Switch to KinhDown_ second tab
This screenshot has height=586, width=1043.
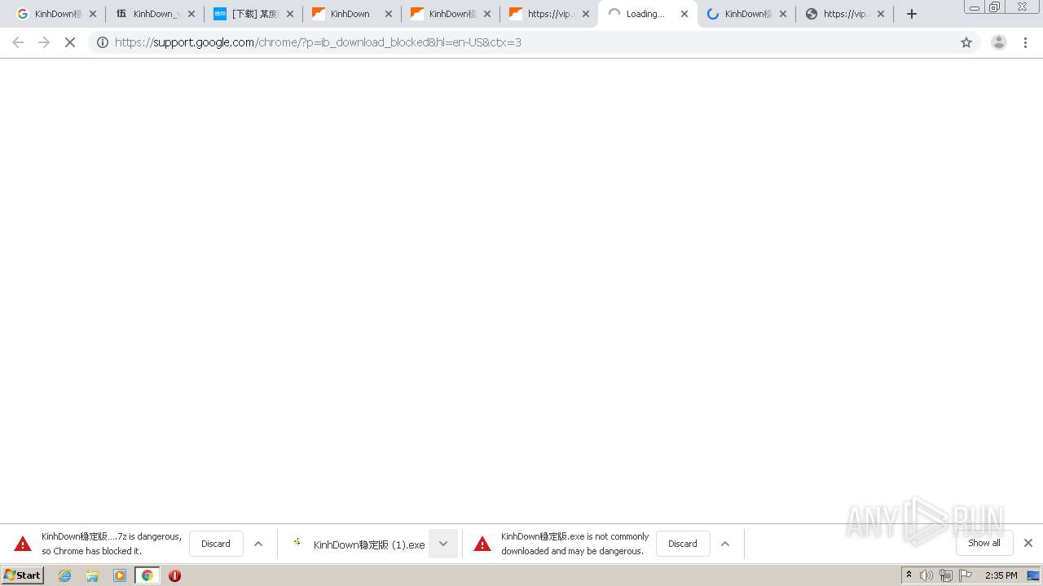click(x=155, y=14)
